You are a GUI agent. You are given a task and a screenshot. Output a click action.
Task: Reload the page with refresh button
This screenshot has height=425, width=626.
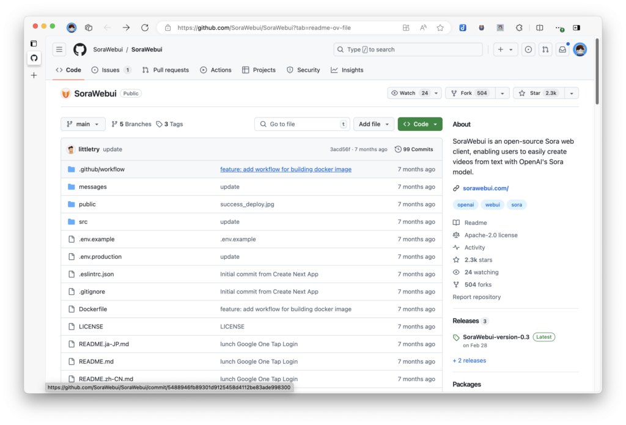tap(145, 28)
